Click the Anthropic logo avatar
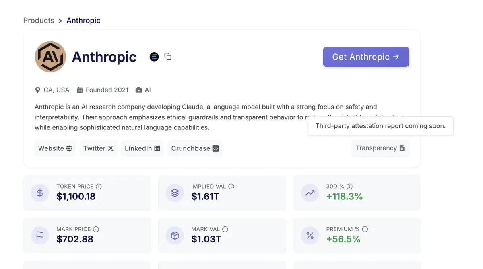The image size is (483, 269). point(50,57)
